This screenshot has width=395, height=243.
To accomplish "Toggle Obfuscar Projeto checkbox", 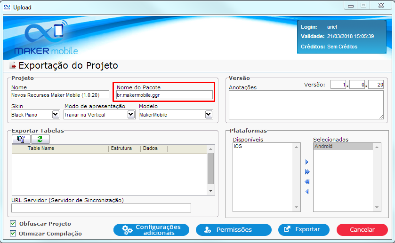I will click(x=13, y=224).
